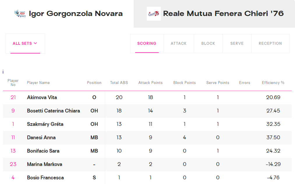Click the Marina Markova player name
This screenshot has width=295, height=184.
coord(45,165)
